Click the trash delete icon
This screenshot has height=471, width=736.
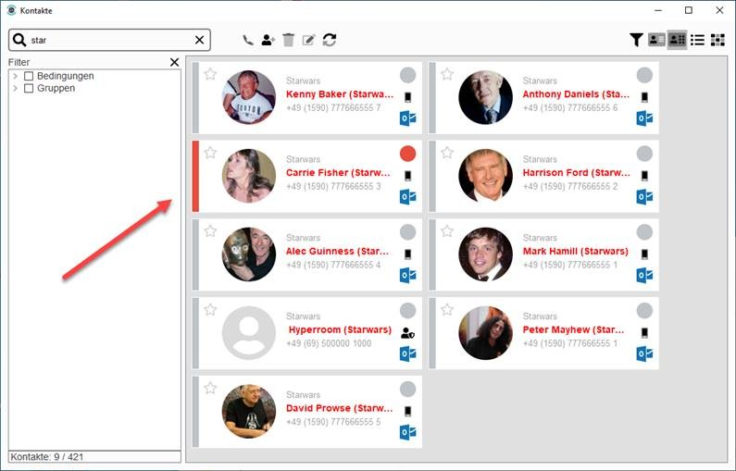(x=288, y=41)
